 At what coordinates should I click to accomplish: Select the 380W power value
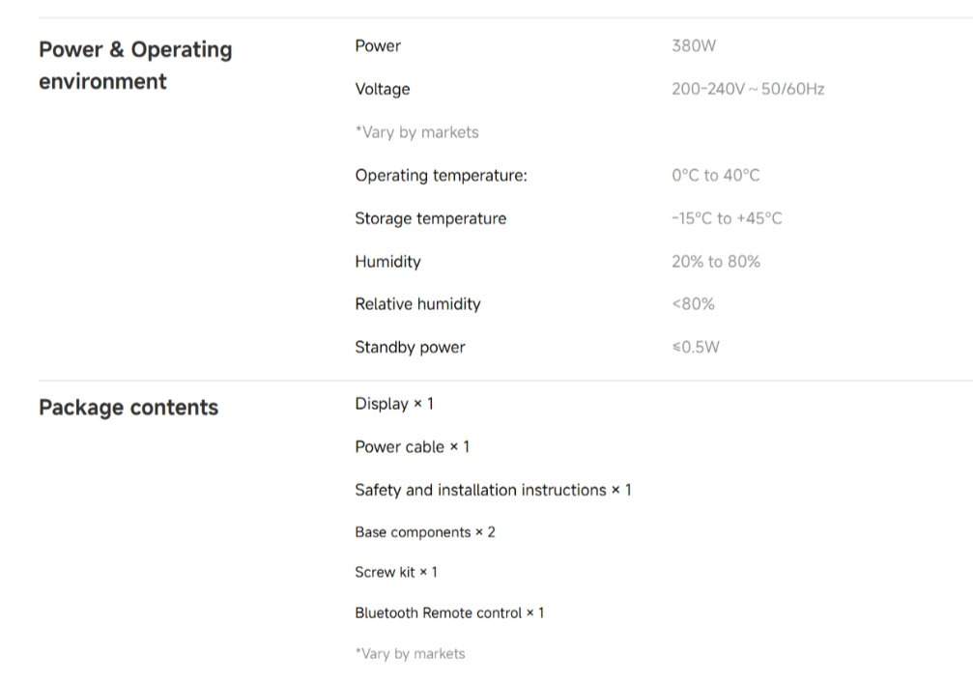point(694,46)
